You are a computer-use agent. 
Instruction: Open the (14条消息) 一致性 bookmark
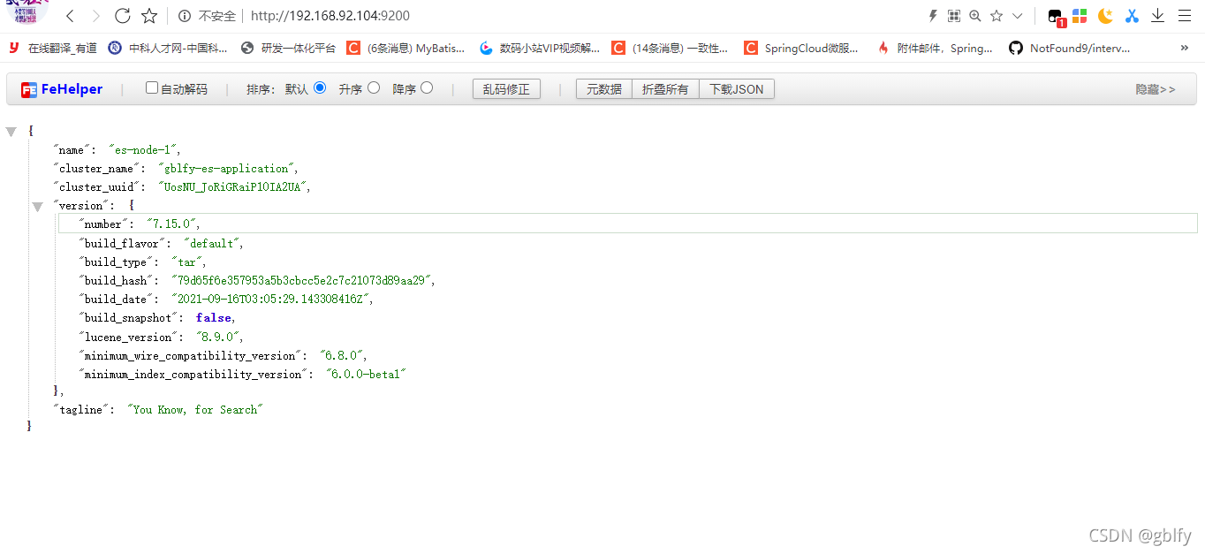(671, 49)
